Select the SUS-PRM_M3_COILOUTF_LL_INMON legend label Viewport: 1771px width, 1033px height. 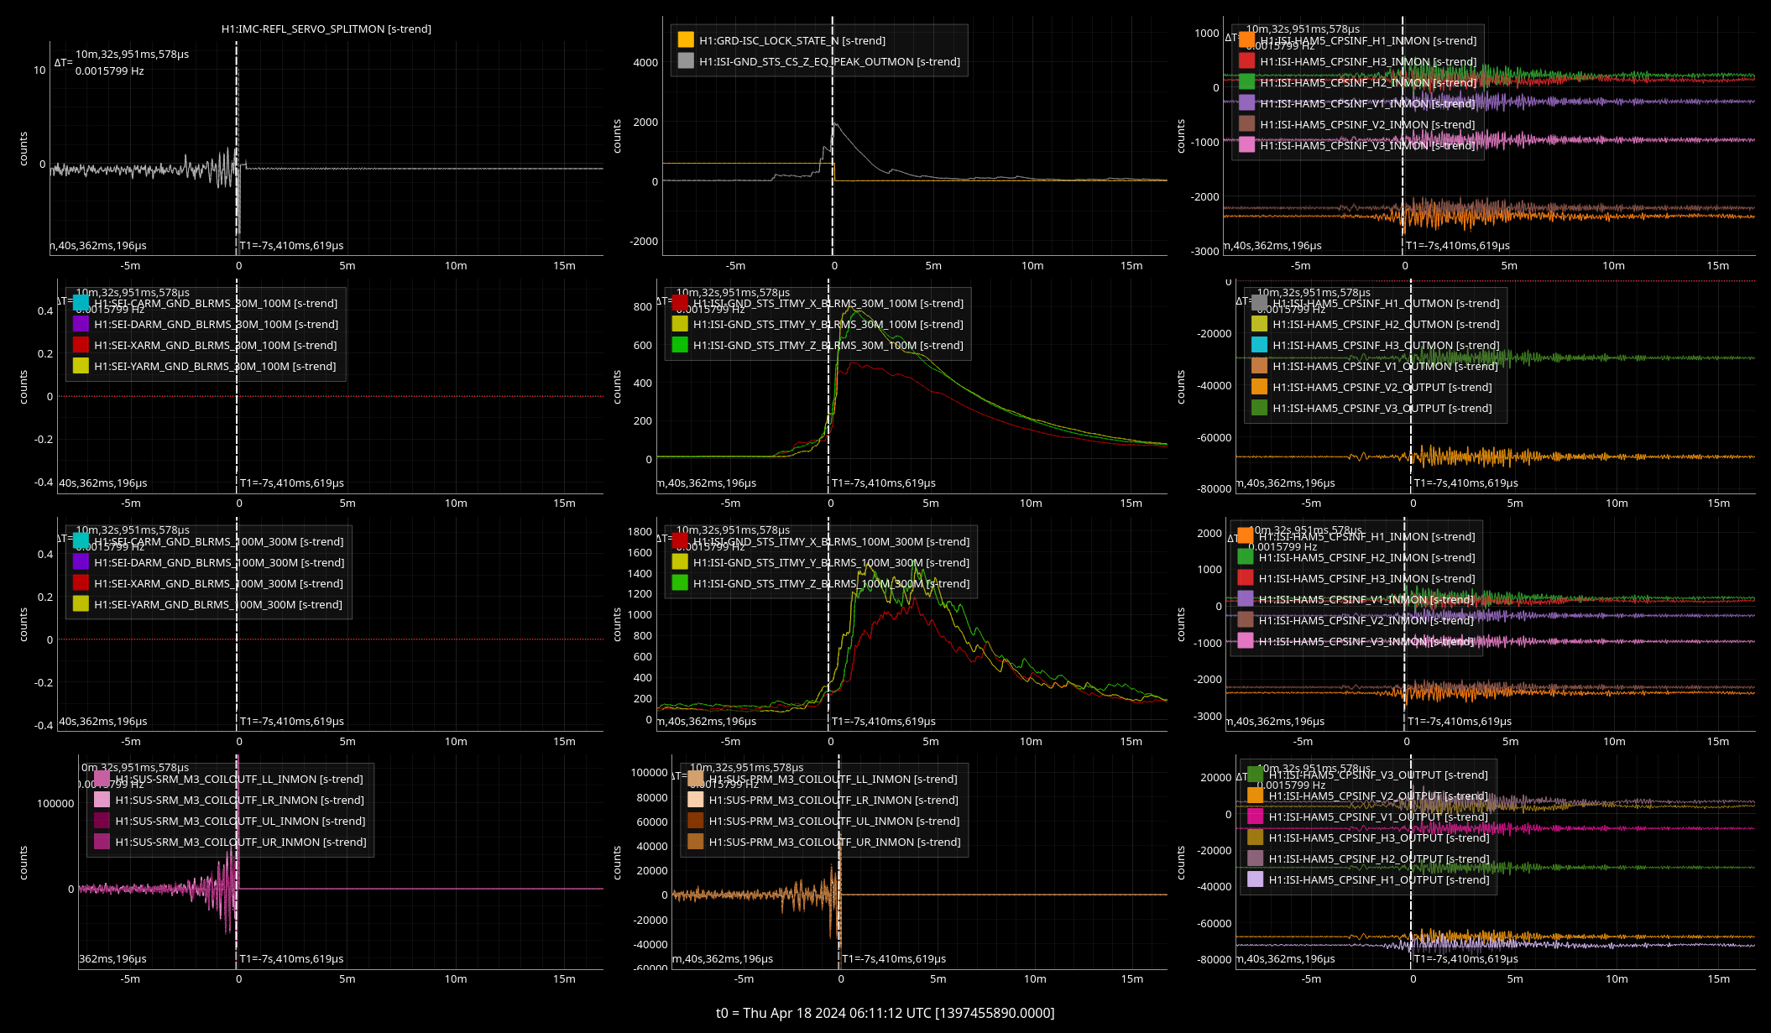(833, 779)
